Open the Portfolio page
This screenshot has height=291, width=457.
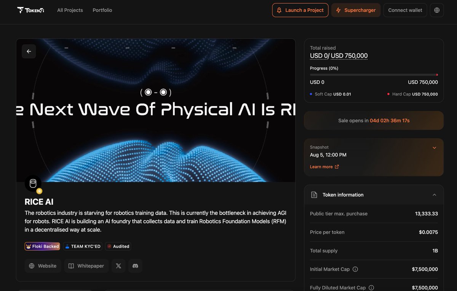click(102, 10)
